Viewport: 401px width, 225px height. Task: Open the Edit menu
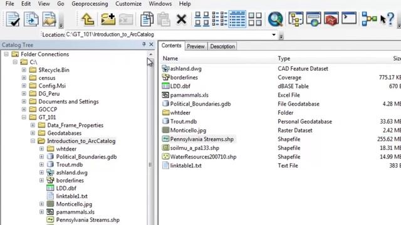(26, 4)
